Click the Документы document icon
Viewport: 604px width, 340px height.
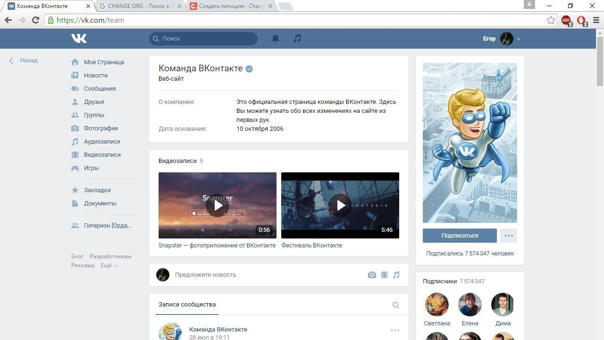75,203
